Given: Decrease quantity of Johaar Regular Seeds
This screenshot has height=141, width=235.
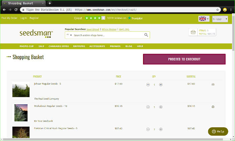Looking at the screenshot, I should pyautogui.click(x=148, y=85).
